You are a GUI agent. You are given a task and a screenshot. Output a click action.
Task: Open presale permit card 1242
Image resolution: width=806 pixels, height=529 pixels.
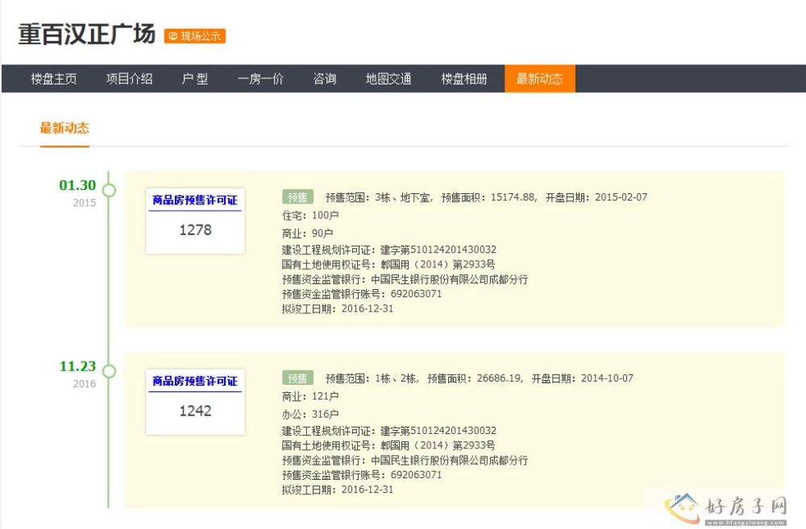click(195, 402)
